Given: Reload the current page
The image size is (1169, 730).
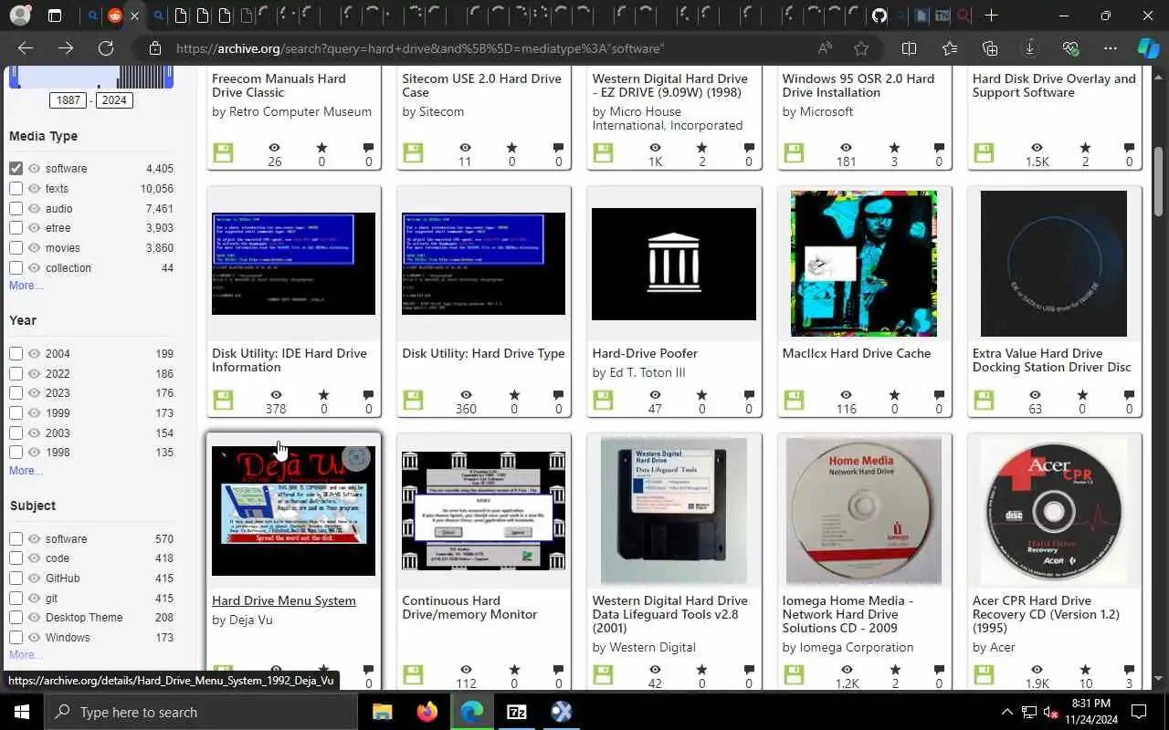Looking at the screenshot, I should click(x=106, y=48).
